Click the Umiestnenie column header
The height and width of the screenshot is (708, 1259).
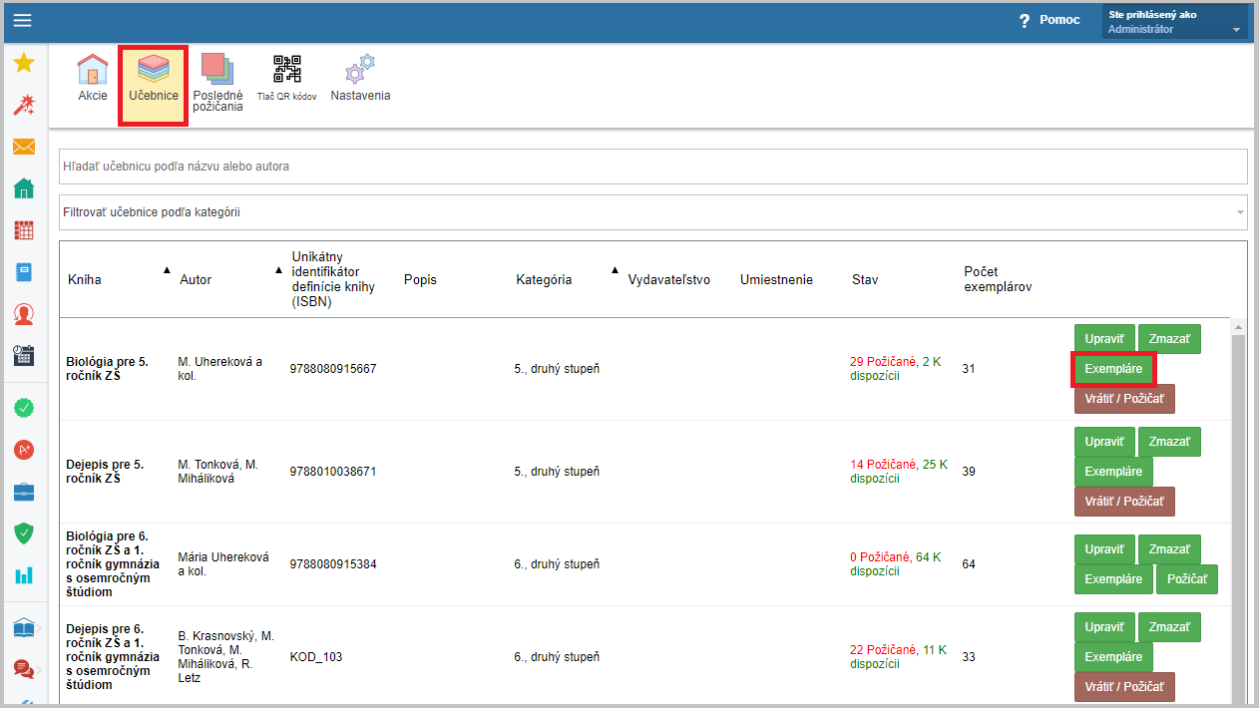point(776,280)
